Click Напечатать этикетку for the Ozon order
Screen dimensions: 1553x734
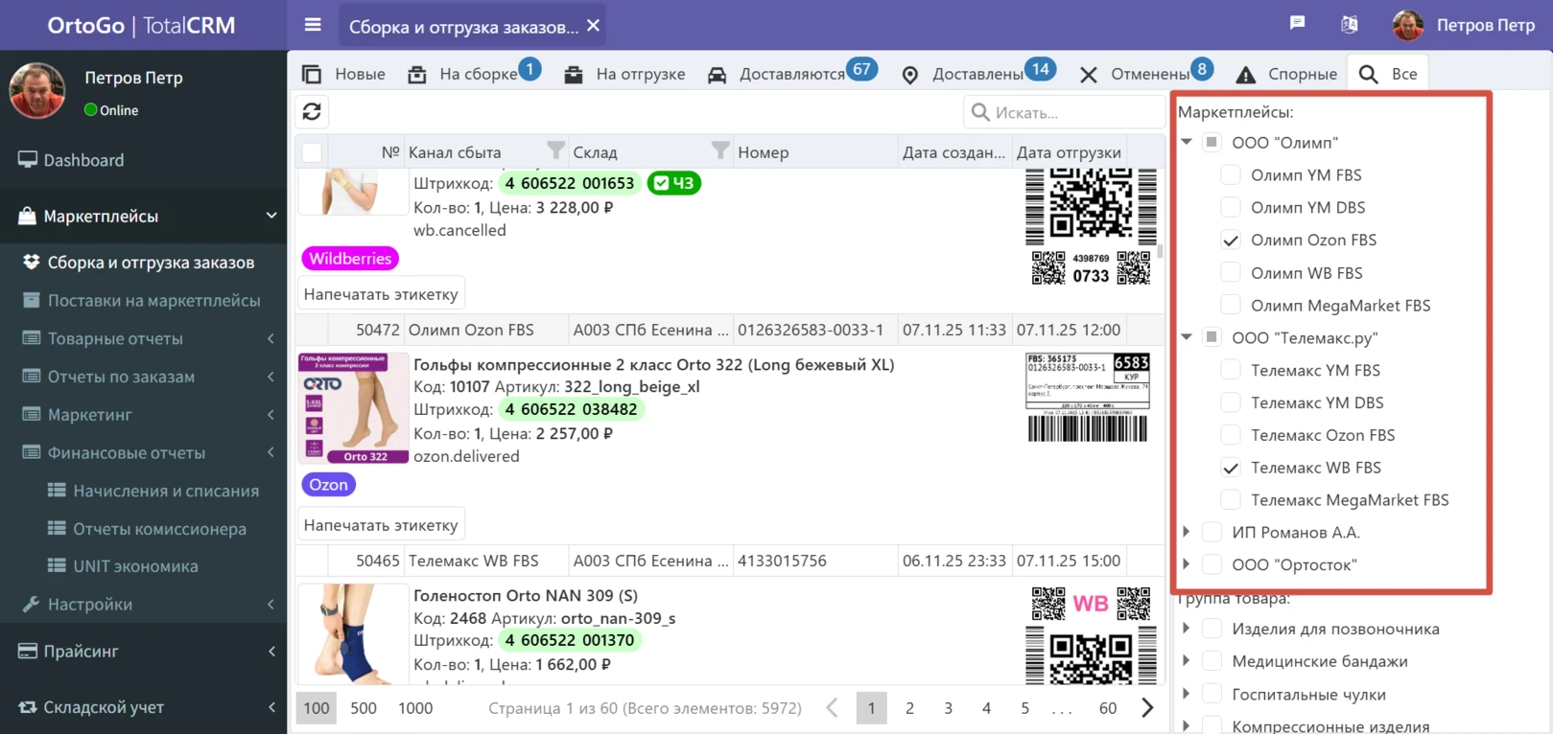click(381, 525)
